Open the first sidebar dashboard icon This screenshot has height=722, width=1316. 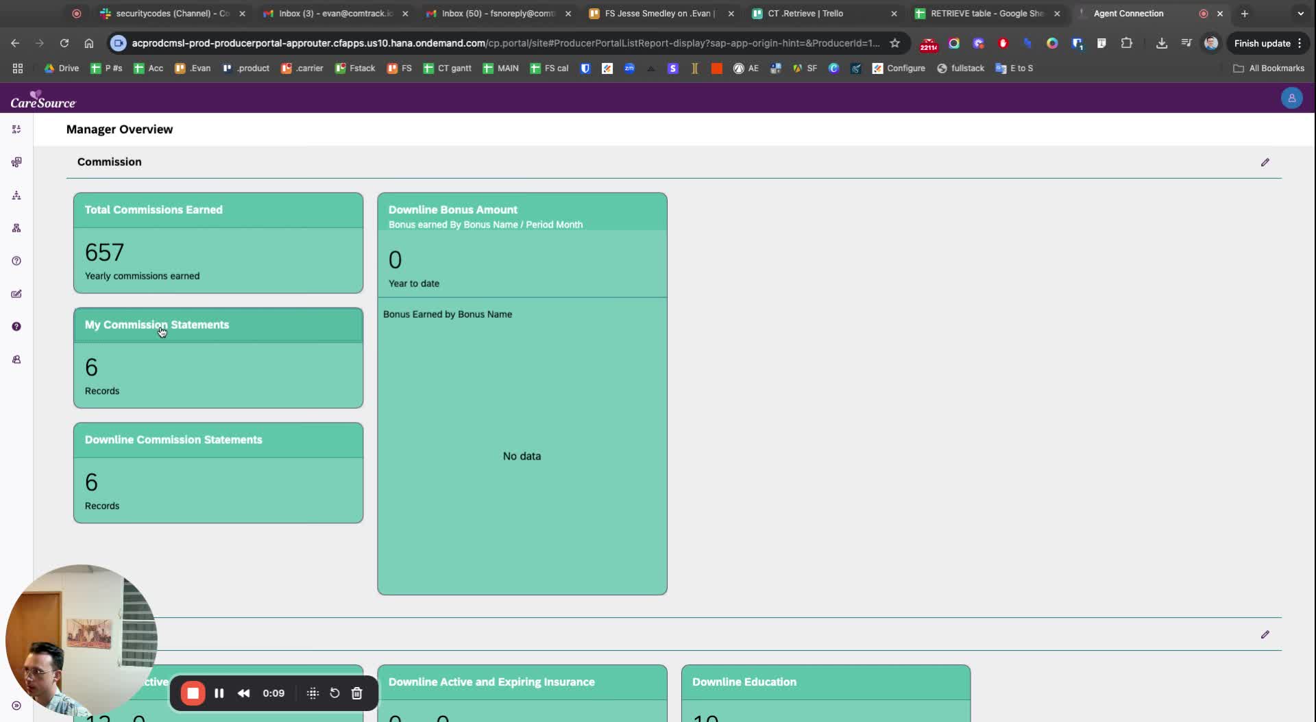(x=16, y=129)
